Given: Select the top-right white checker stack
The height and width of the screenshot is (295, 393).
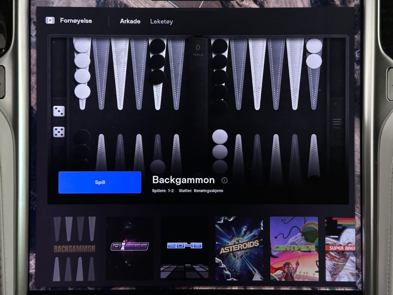Looking at the screenshot, I should pyautogui.click(x=314, y=53).
